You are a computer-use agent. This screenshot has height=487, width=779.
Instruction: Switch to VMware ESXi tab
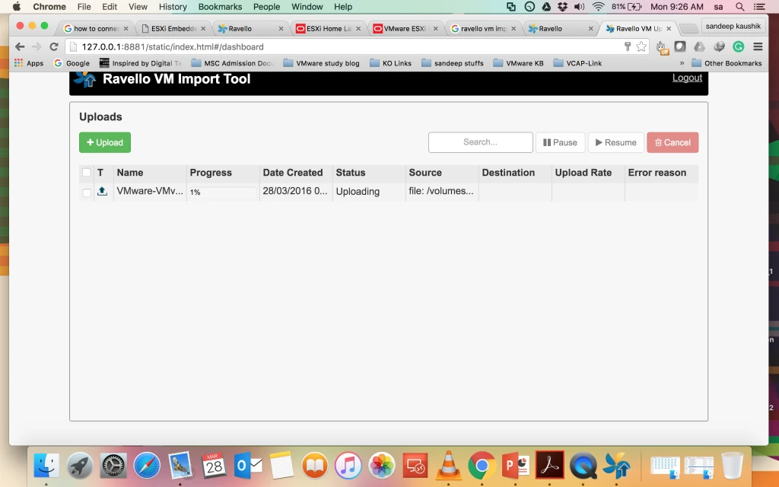coord(404,28)
